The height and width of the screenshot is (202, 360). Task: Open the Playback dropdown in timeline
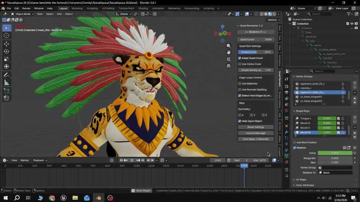[40, 160]
